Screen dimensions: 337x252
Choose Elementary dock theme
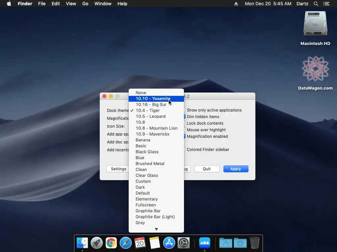point(156,199)
